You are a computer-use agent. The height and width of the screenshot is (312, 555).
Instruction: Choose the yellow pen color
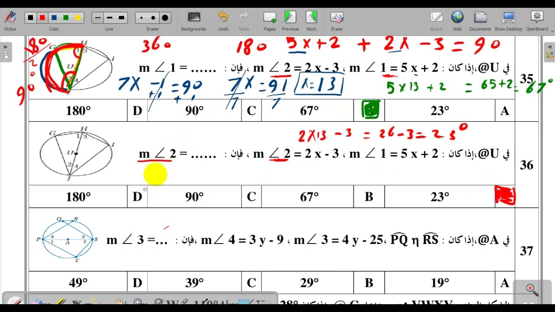[78, 18]
